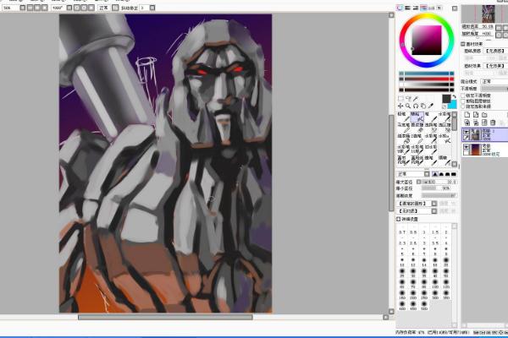508x338 pixels.
Task: Expand the 详细设置 advanced settings section
Action: point(398,220)
